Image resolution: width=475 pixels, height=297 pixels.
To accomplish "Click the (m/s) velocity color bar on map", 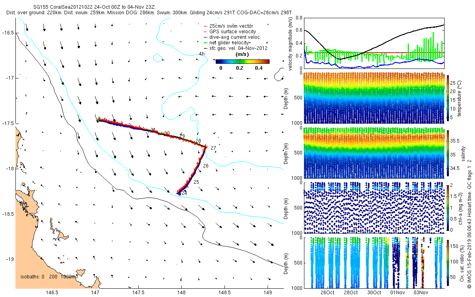I will 243,61.
